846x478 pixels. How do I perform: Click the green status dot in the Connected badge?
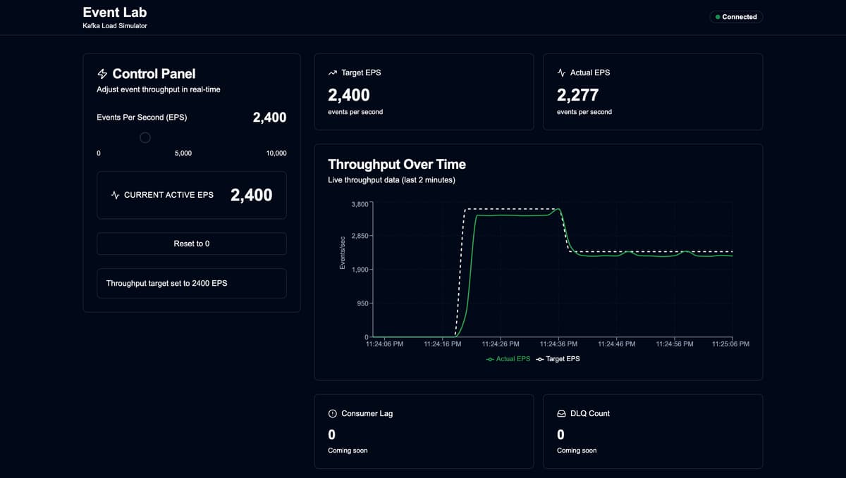click(716, 17)
